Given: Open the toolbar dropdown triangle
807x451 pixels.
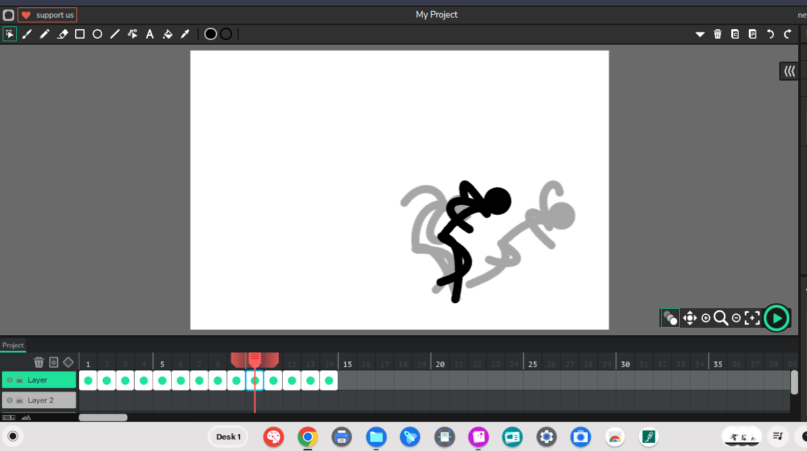Looking at the screenshot, I should pyautogui.click(x=700, y=34).
